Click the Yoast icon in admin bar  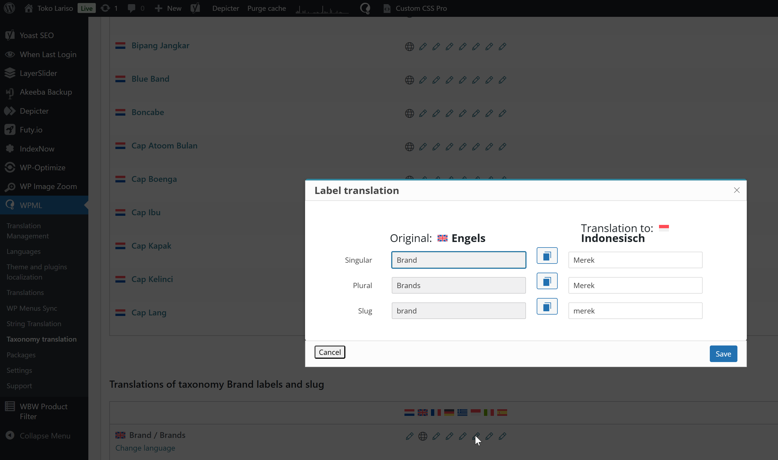point(195,8)
